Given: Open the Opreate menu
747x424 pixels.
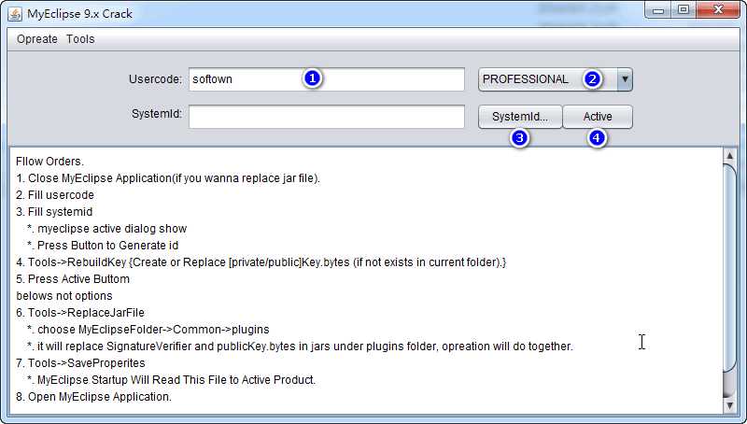Looking at the screenshot, I should (x=37, y=39).
